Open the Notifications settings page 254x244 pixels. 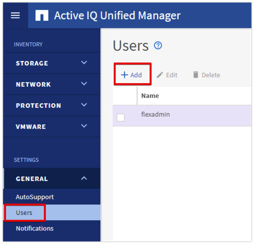(x=34, y=228)
